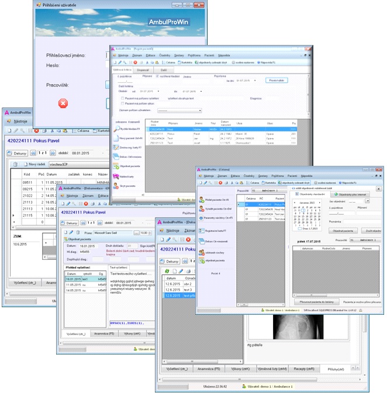Click Objednat pacienta button in Čekárna panel
This screenshot has width=387, height=393.
click(x=343, y=231)
